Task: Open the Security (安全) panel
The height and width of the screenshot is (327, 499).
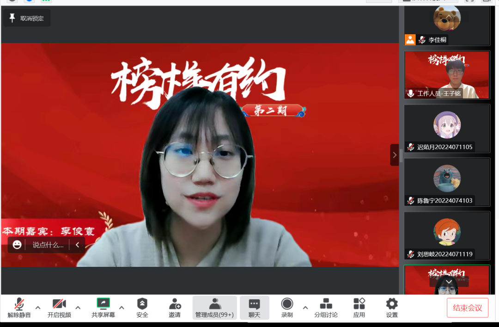Action: (x=142, y=308)
